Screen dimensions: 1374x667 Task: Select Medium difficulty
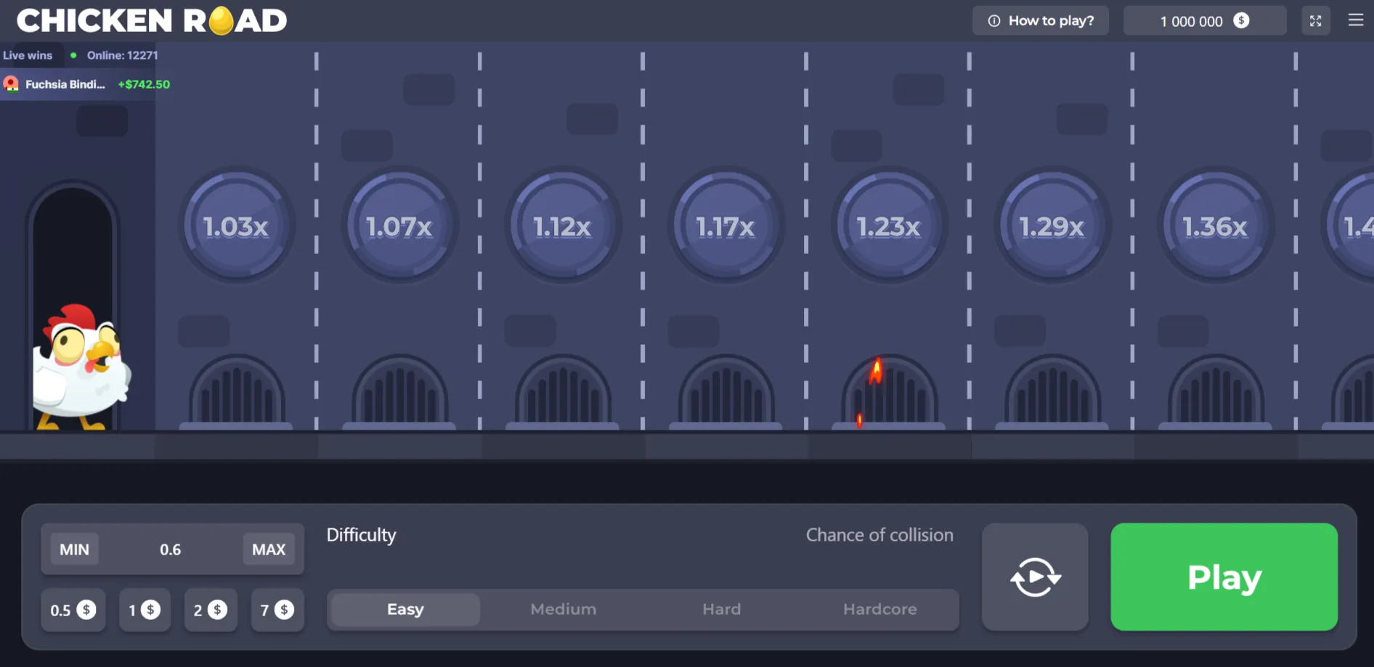coord(563,610)
